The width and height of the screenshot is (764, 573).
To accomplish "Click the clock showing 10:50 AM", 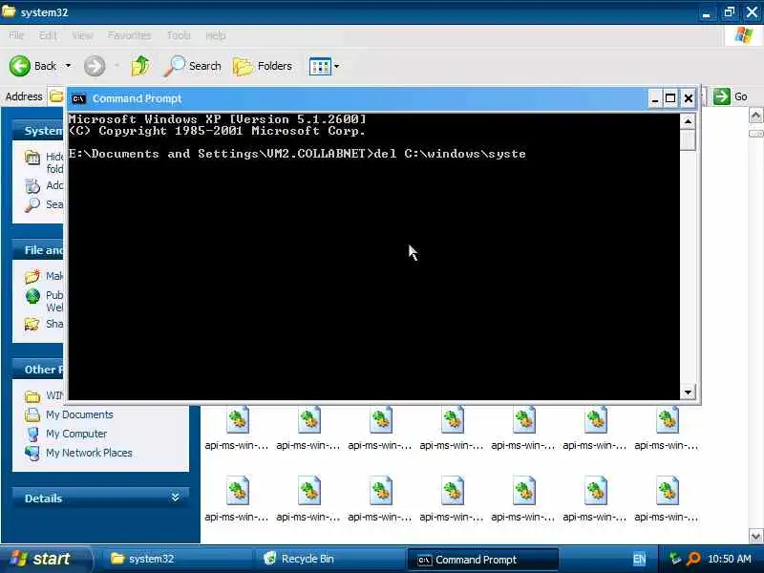I will [729, 559].
